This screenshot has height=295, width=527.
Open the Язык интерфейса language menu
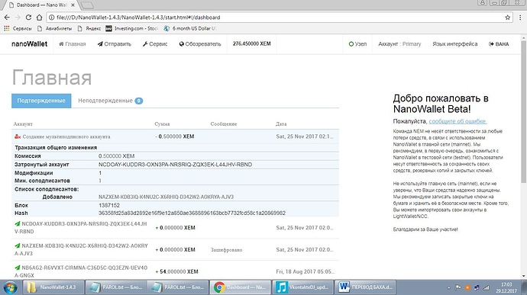(x=454, y=44)
